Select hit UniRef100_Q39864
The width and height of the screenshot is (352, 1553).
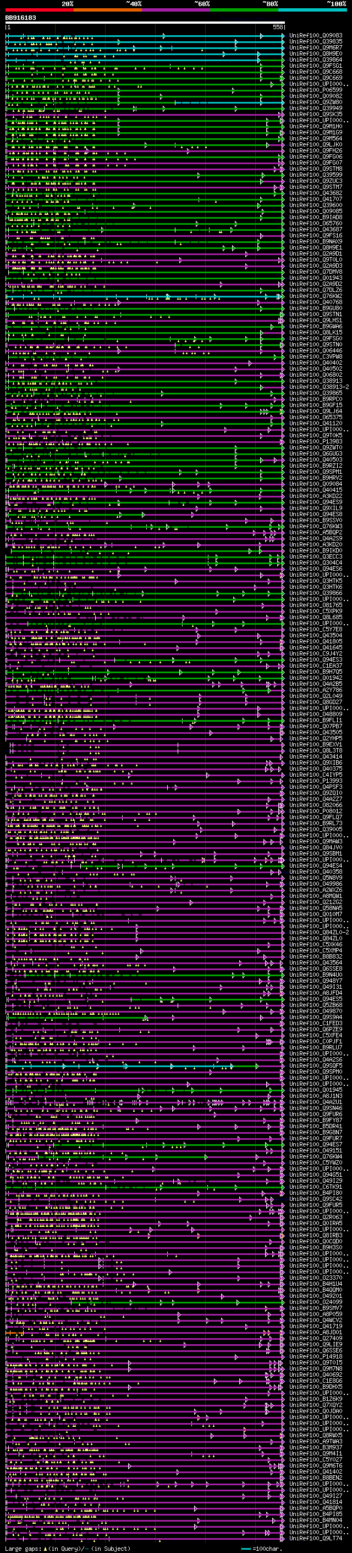click(x=316, y=59)
